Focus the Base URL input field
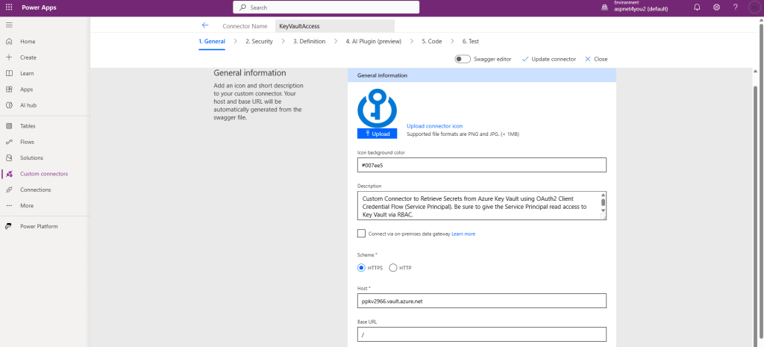The width and height of the screenshot is (764, 347). pos(482,334)
